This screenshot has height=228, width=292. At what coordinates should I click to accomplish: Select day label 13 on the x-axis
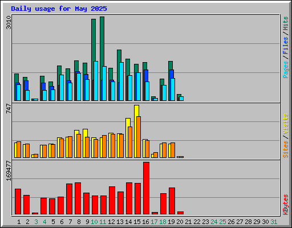120,222
